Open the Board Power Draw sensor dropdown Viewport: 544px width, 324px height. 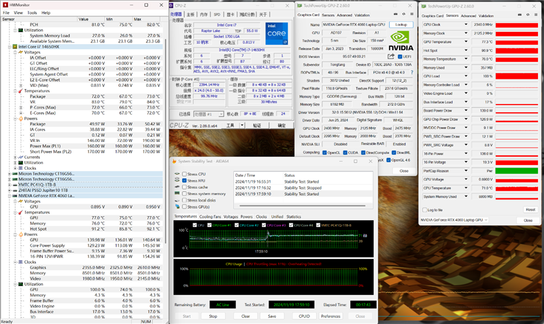466,111
